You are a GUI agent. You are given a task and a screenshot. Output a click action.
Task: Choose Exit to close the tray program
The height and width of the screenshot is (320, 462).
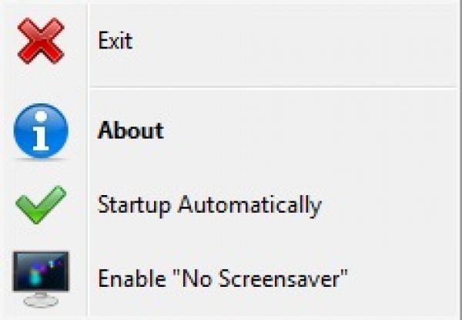click(115, 41)
